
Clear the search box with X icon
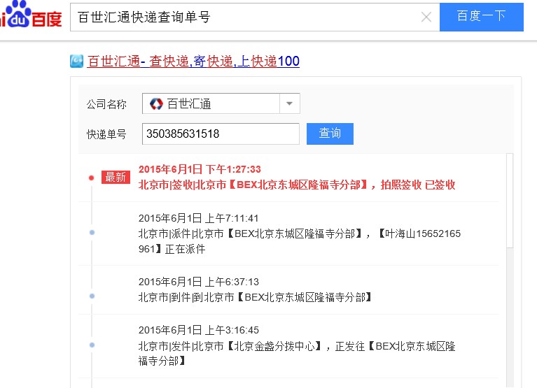click(x=426, y=17)
